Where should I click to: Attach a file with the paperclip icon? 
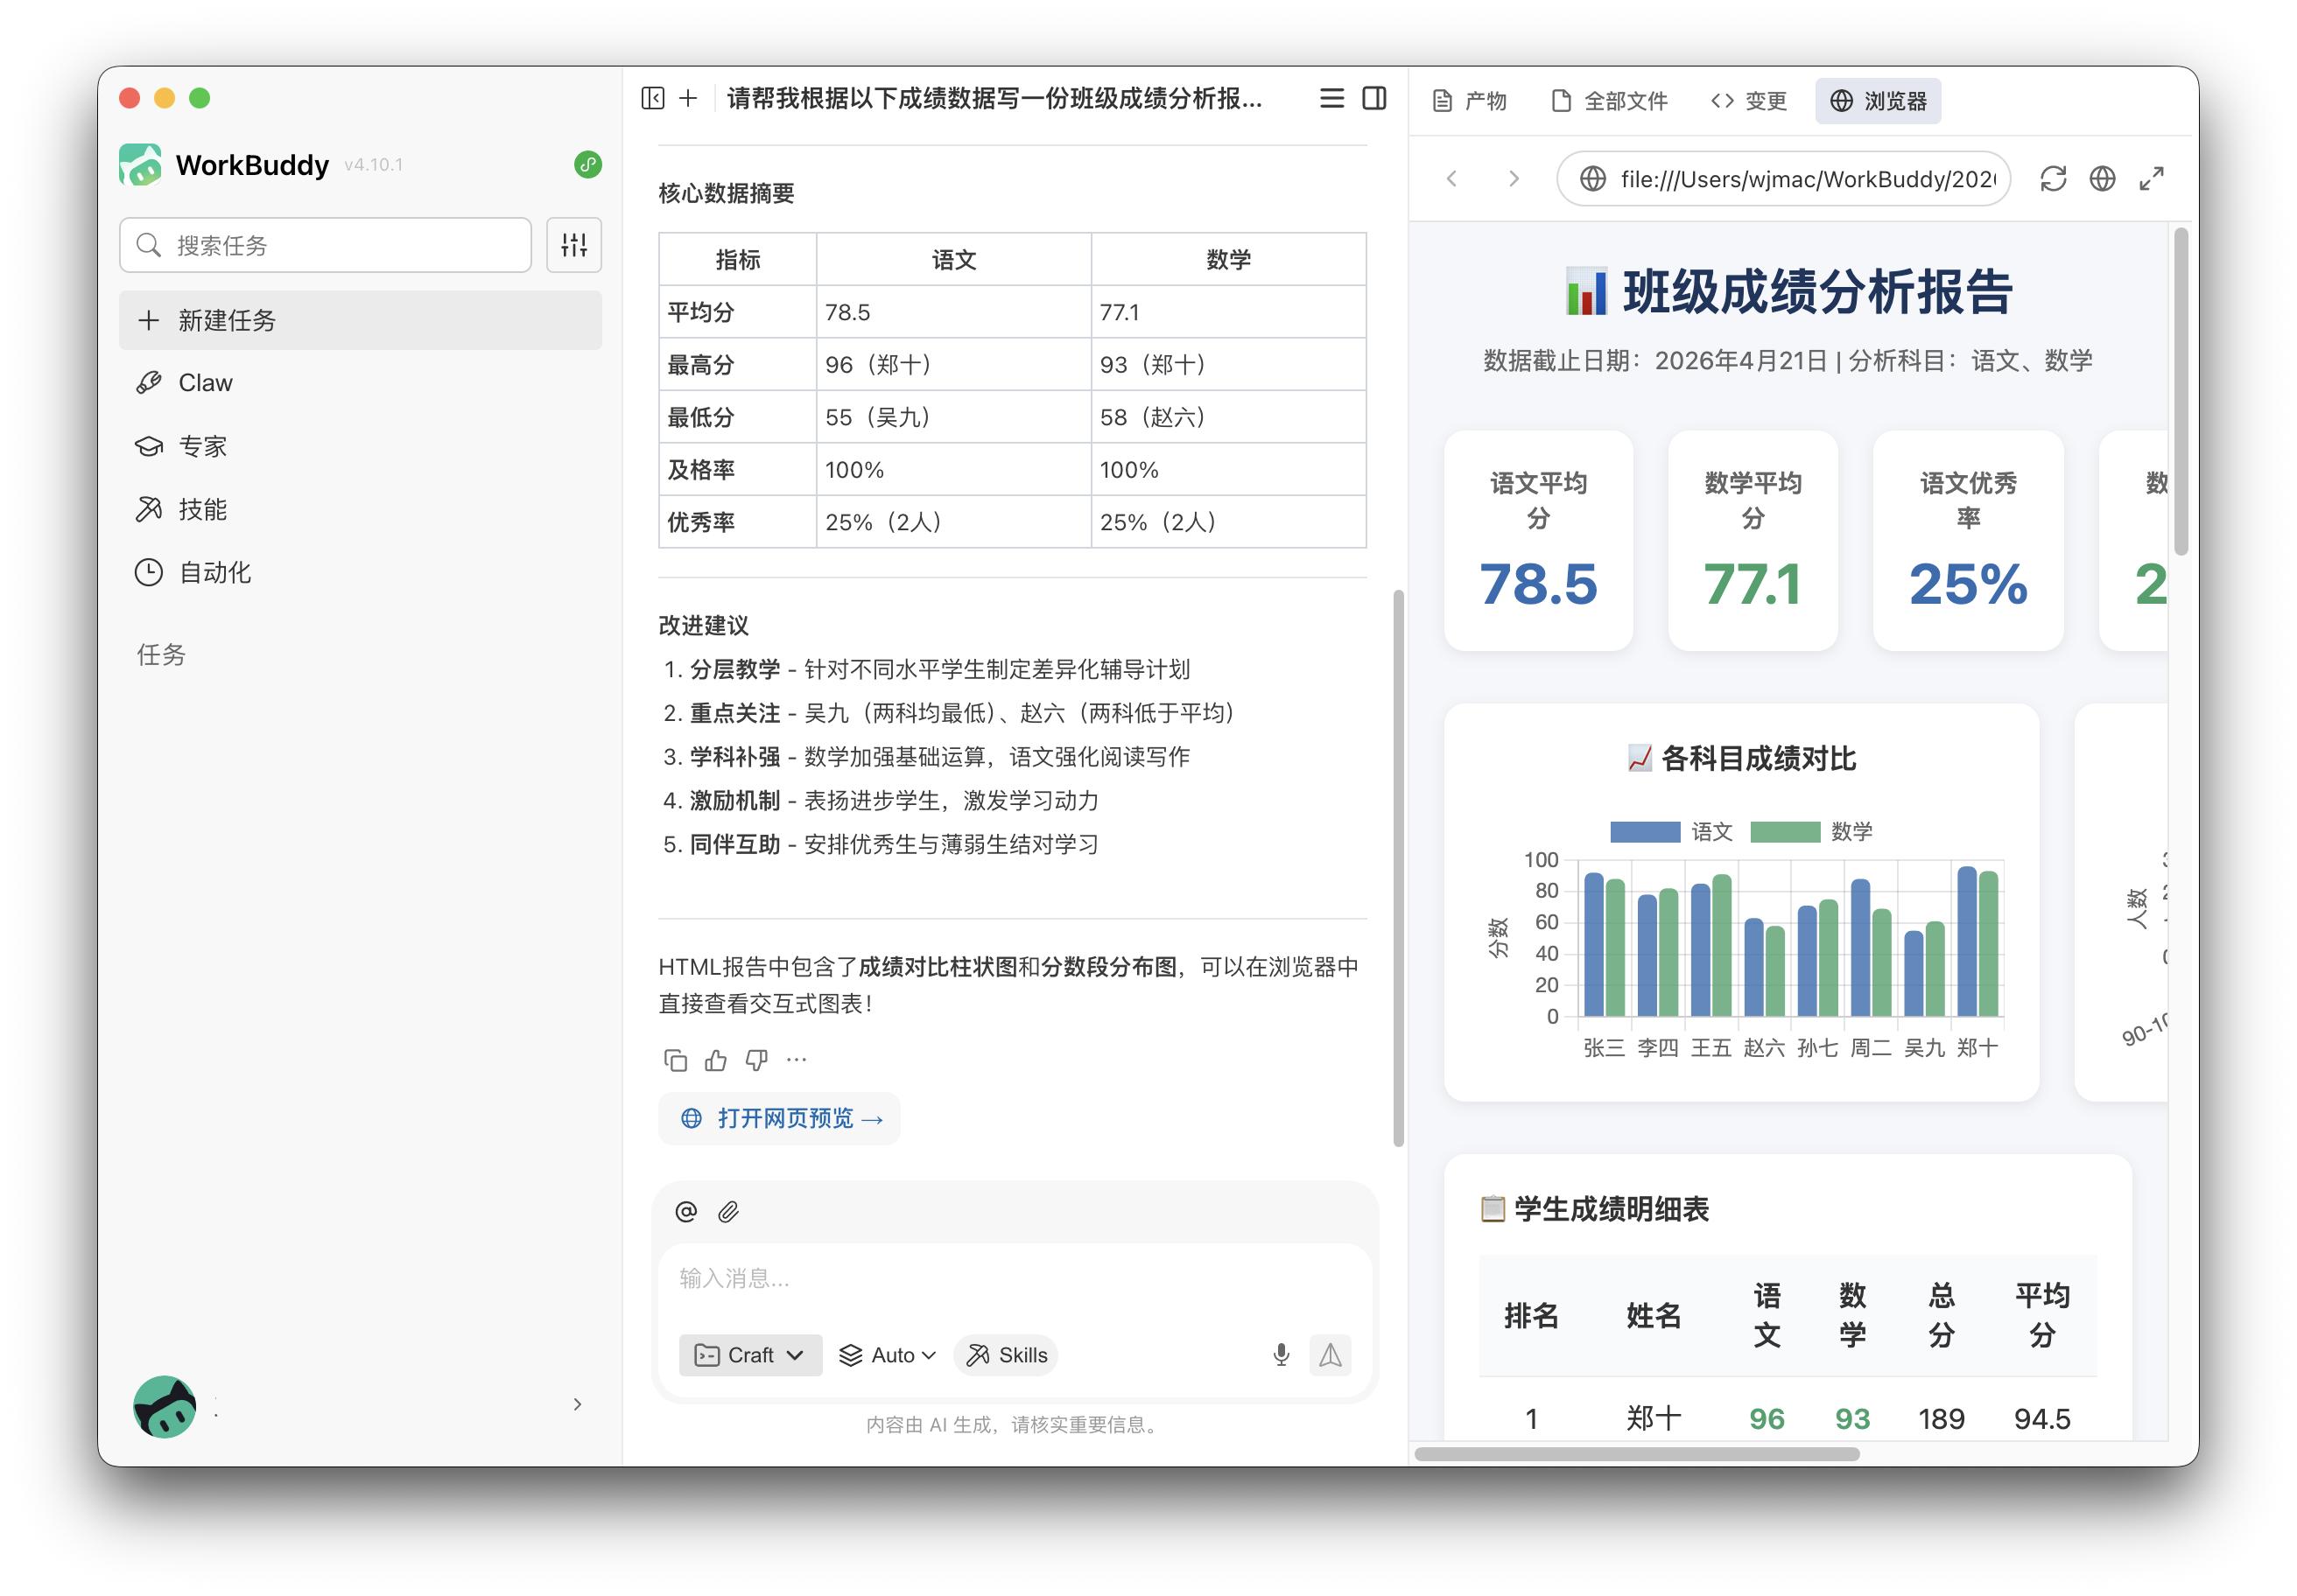point(728,1212)
